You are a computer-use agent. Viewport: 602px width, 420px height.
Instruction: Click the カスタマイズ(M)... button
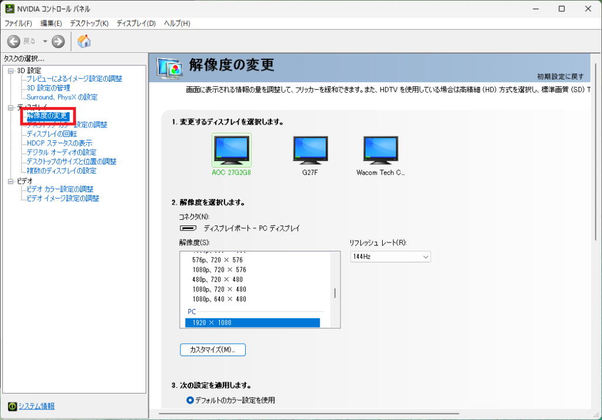pyautogui.click(x=212, y=350)
